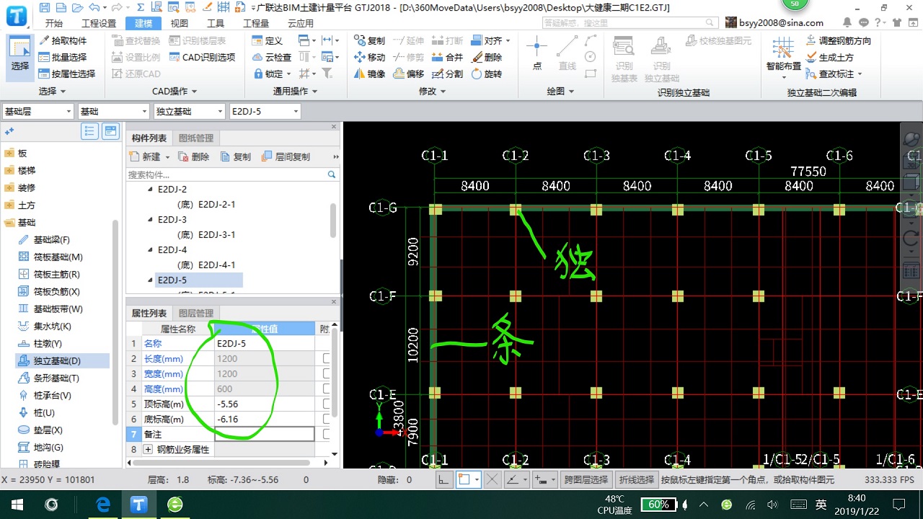
Task: Run 云检查 cloud check
Action: tap(272, 58)
